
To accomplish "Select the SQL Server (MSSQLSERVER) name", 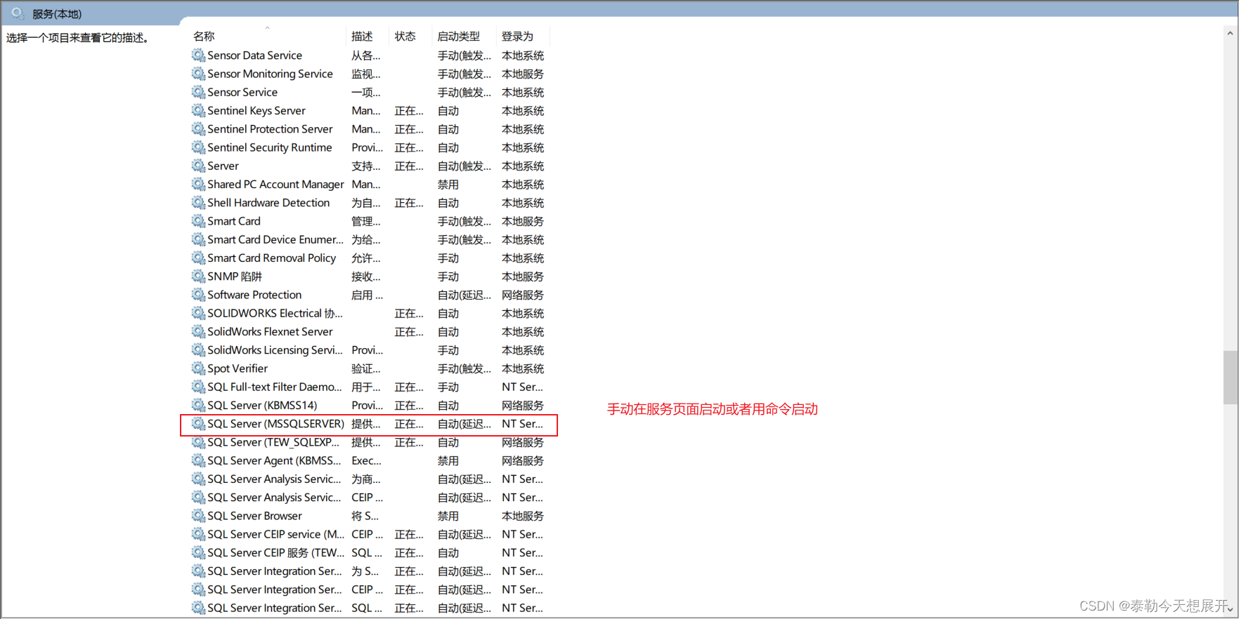I will (x=275, y=423).
